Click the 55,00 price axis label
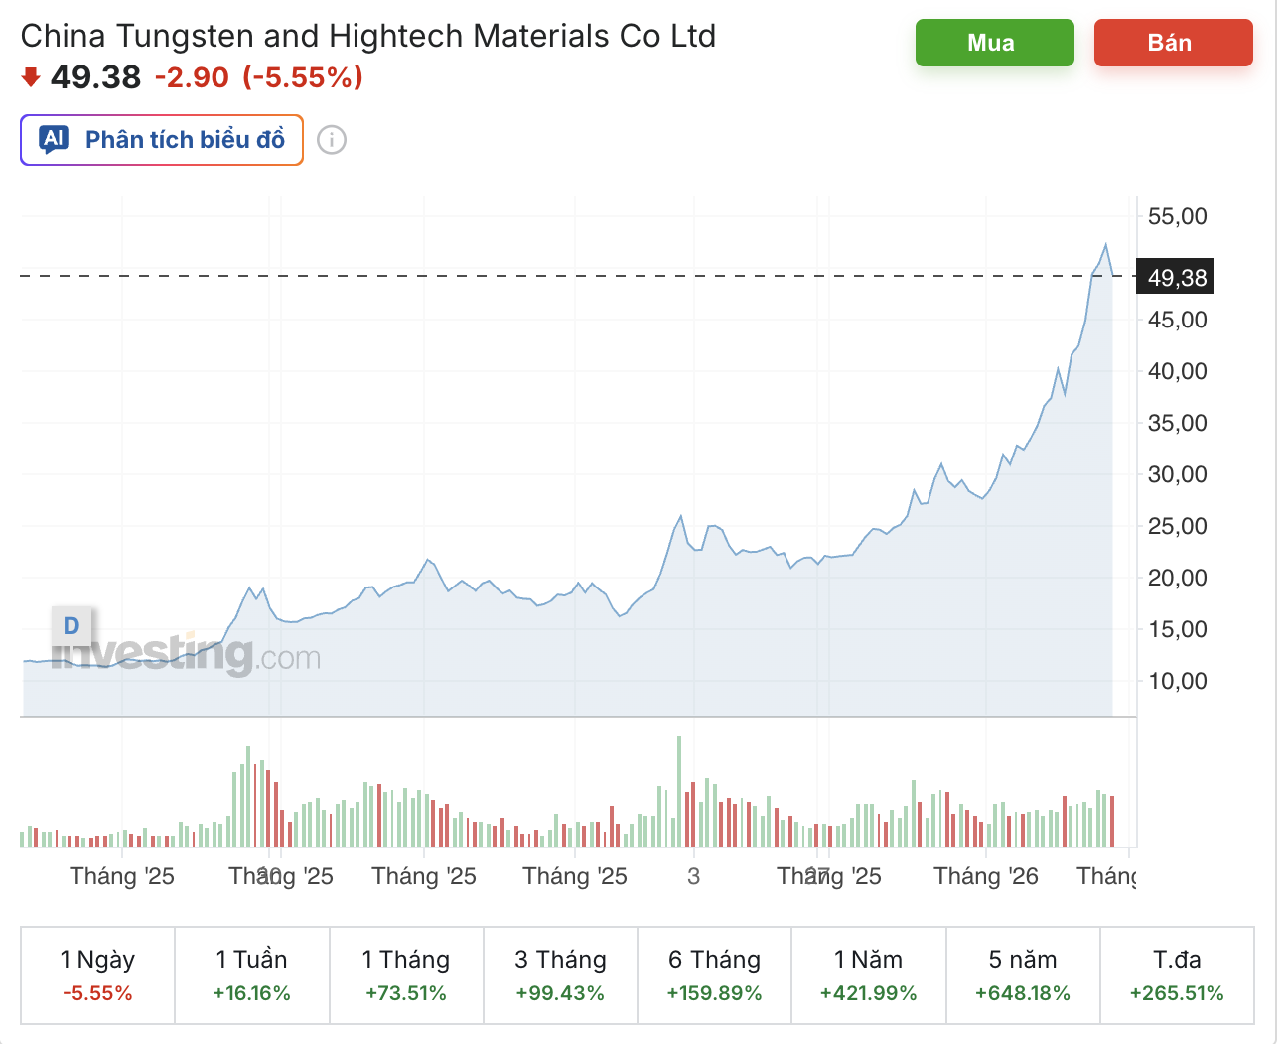Viewport: 1287px width, 1044px height. (x=1177, y=216)
